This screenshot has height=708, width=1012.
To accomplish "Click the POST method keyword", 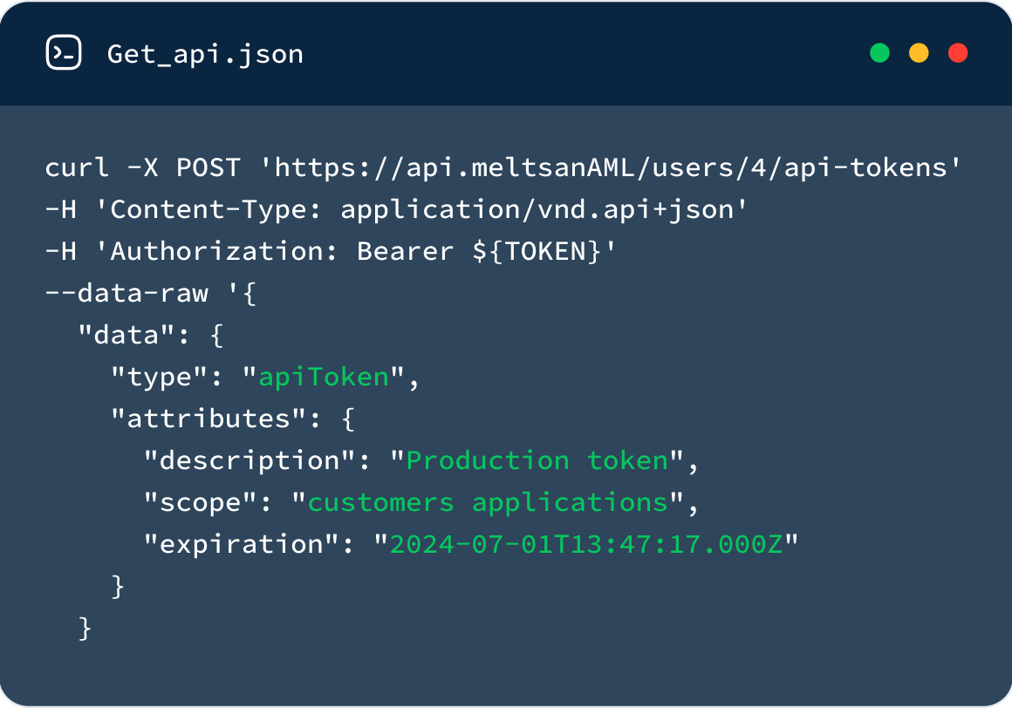I will point(209,167).
